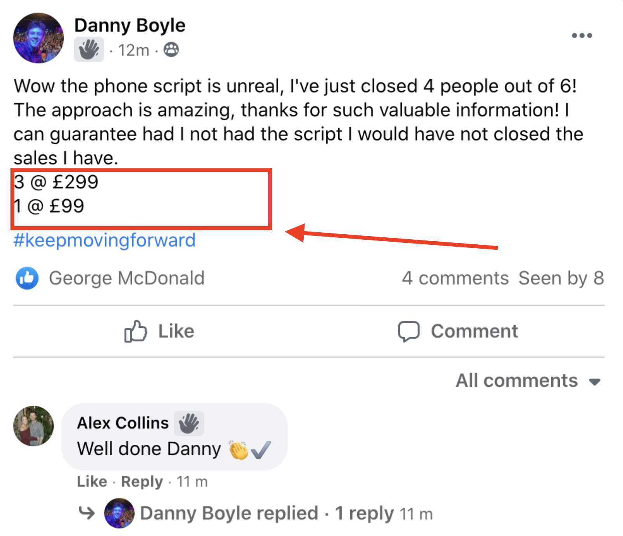Viewport: 623px width, 536px height.
Task: View who reacted: George McDonald
Action: (126, 278)
